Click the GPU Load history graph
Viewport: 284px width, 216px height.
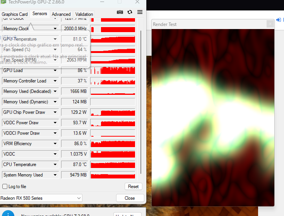coord(113,70)
